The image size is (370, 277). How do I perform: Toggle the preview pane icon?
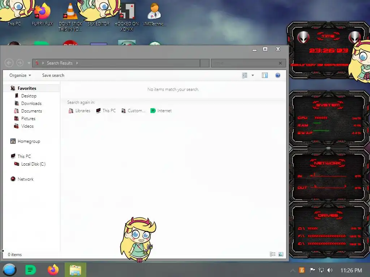point(265,75)
